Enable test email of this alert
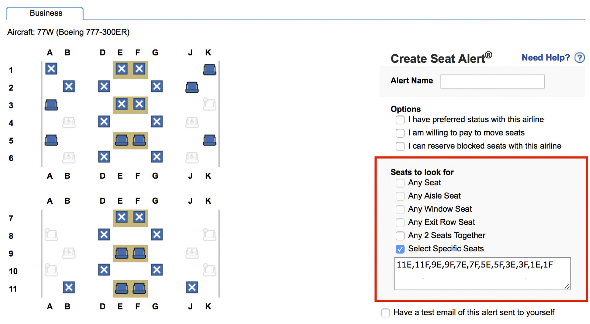The height and width of the screenshot is (324, 590). point(385,313)
